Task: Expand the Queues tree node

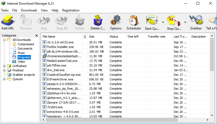Action: (x=4, y=79)
